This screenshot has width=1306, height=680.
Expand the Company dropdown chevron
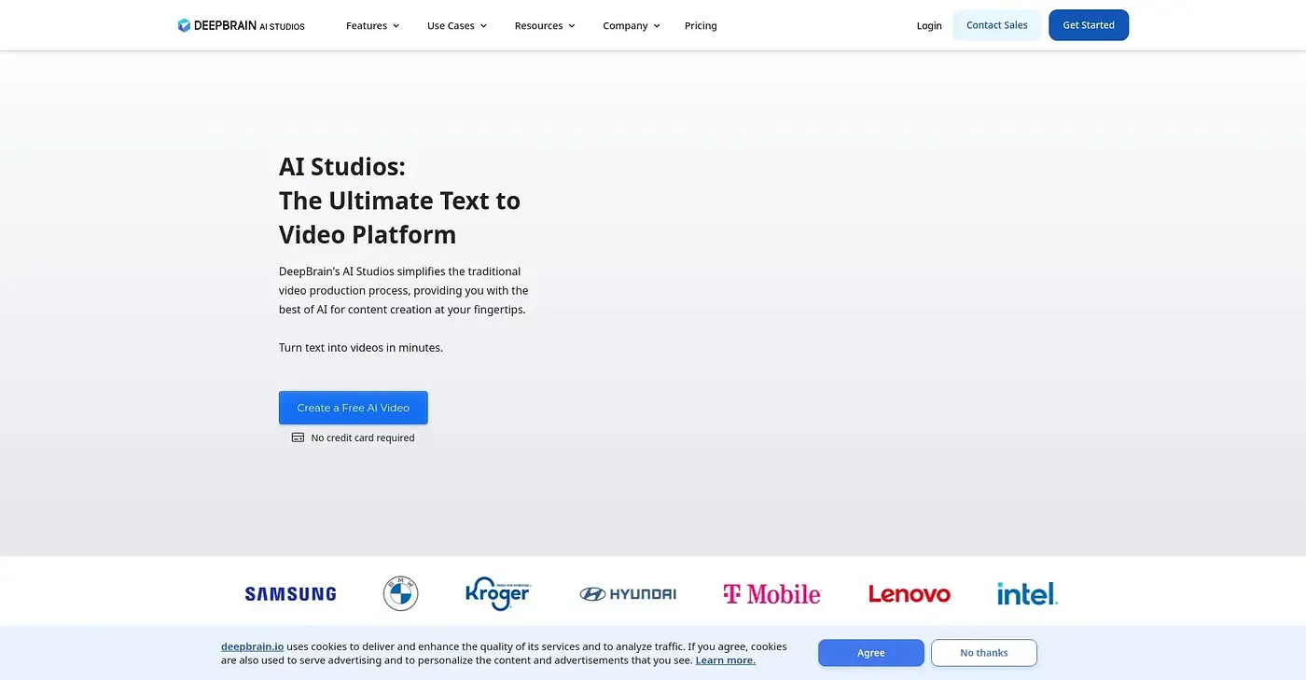pos(657,26)
